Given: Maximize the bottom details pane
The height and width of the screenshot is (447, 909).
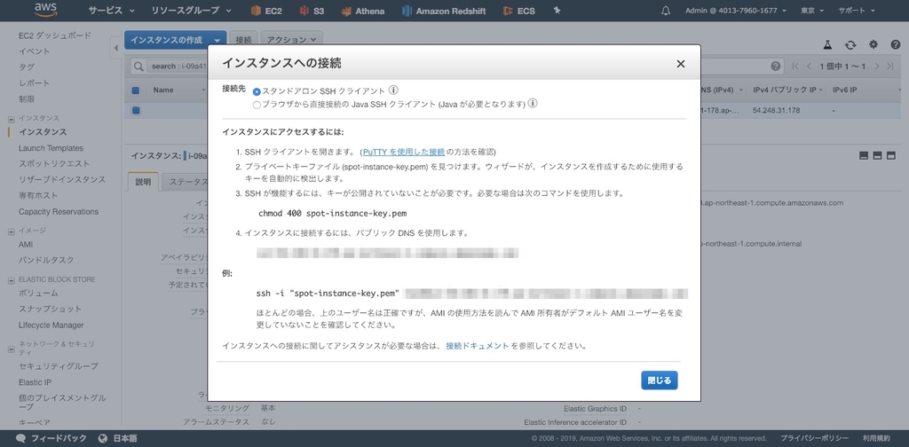Looking at the screenshot, I should click(x=891, y=155).
